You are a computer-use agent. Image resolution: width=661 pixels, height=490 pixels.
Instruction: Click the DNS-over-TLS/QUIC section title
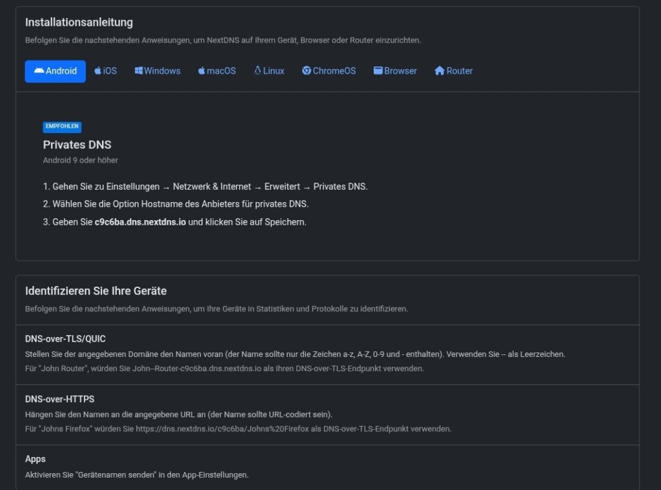65,339
